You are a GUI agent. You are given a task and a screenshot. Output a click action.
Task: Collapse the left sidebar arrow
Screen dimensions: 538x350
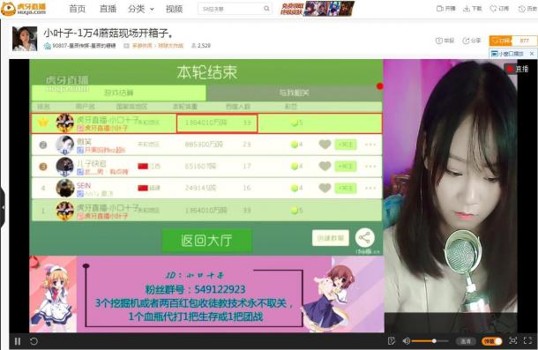click(x=3, y=207)
